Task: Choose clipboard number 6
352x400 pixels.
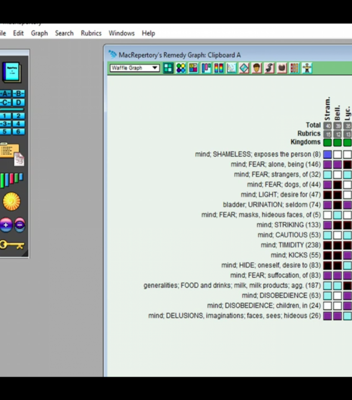Action: pos(19,132)
